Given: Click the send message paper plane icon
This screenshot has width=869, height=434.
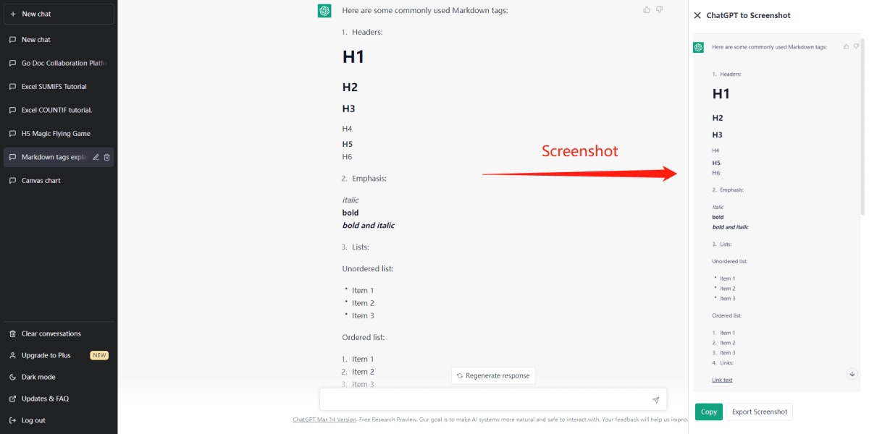Looking at the screenshot, I should click(655, 399).
